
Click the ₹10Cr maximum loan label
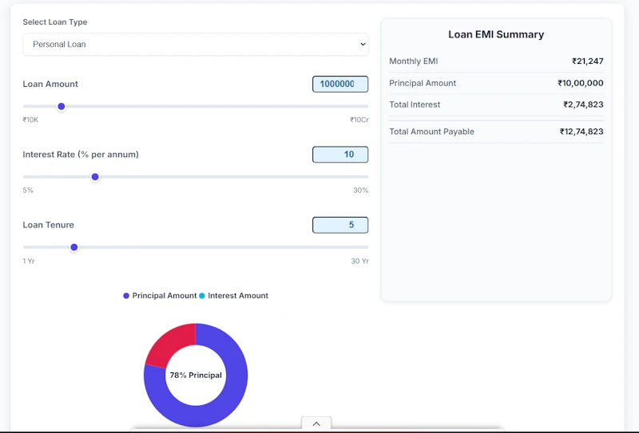[359, 120]
